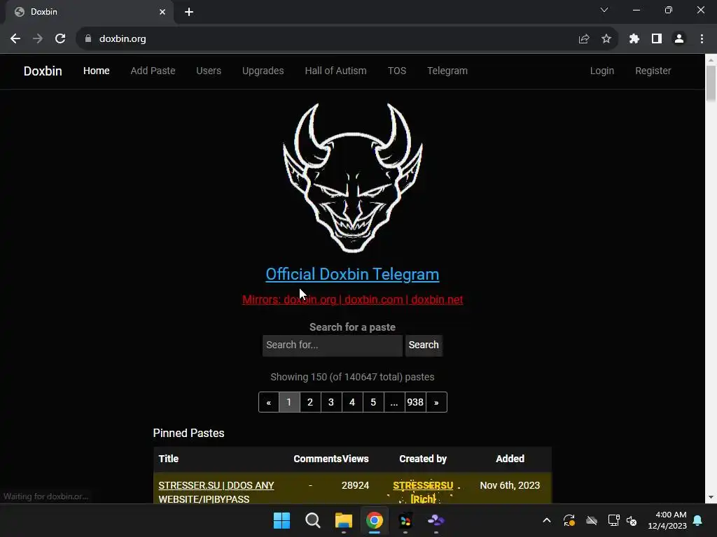717x537 pixels.
Task: Open the notification bell in taskbar
Action: point(698,520)
